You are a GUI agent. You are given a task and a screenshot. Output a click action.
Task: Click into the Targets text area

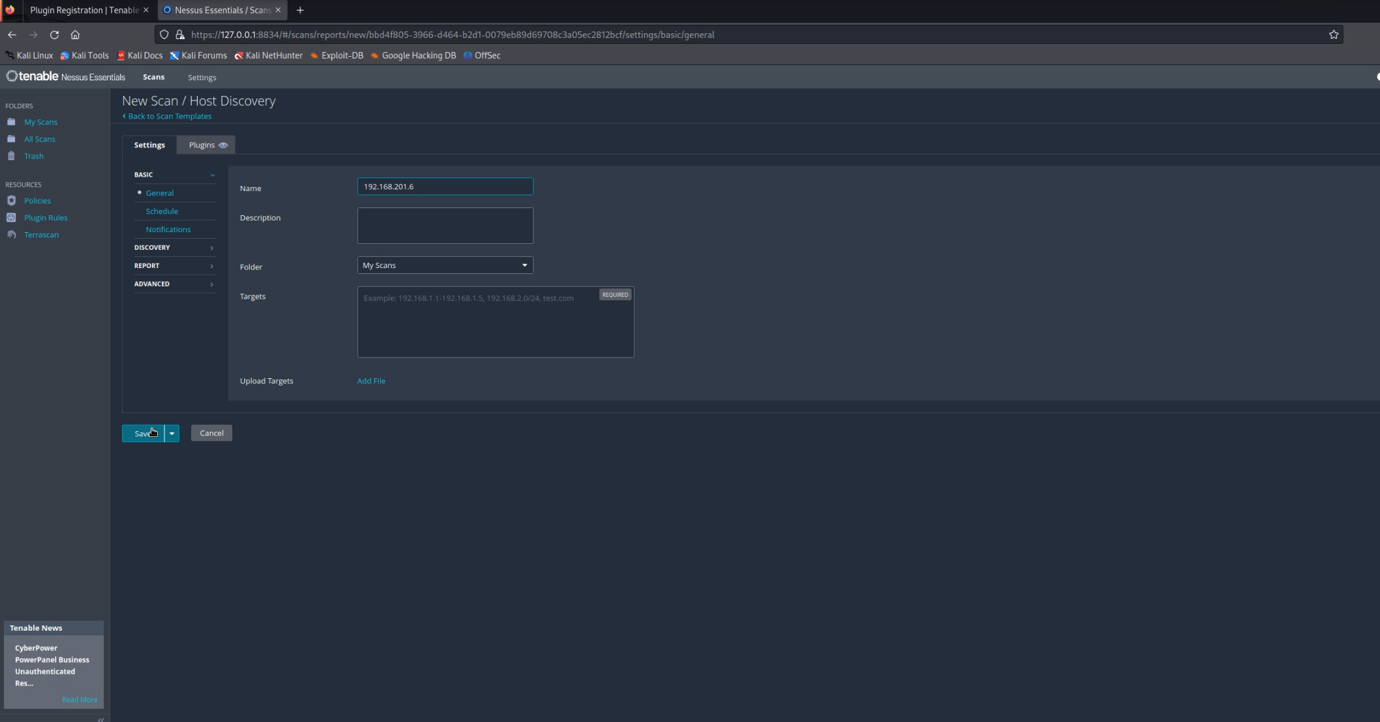495,326
